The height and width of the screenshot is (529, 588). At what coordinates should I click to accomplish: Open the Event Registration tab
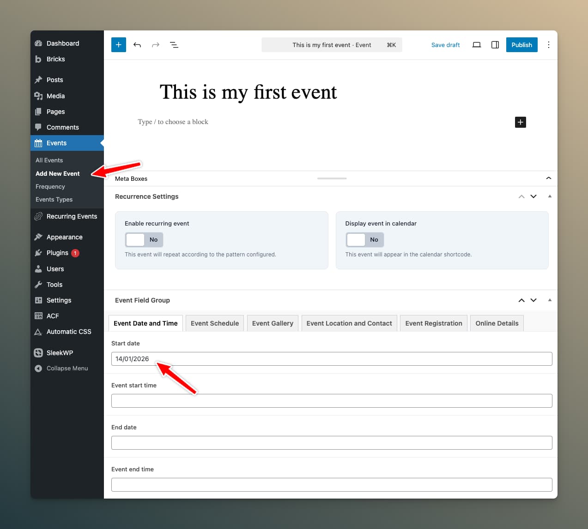point(433,323)
